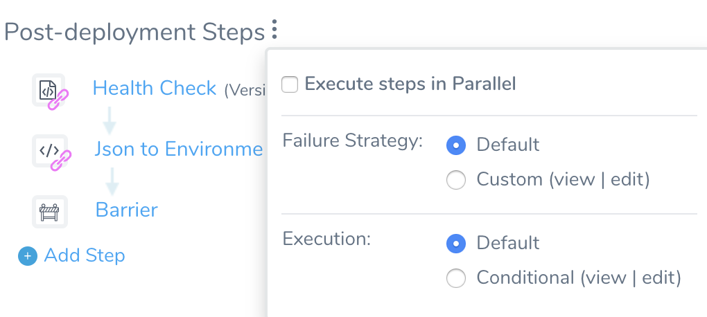Click the Health Check script step icon
This screenshot has width=707, height=317.
(49, 90)
